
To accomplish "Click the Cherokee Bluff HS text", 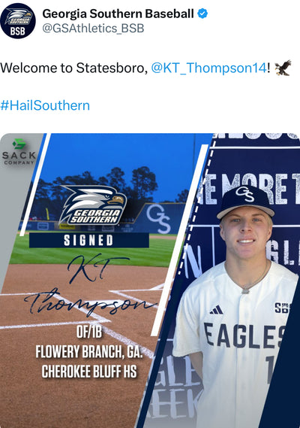I will click(89, 372).
